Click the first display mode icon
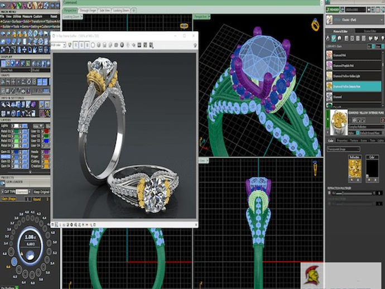Image resolution: width=385 pixels, height=289 pixels. [x=3, y=64]
